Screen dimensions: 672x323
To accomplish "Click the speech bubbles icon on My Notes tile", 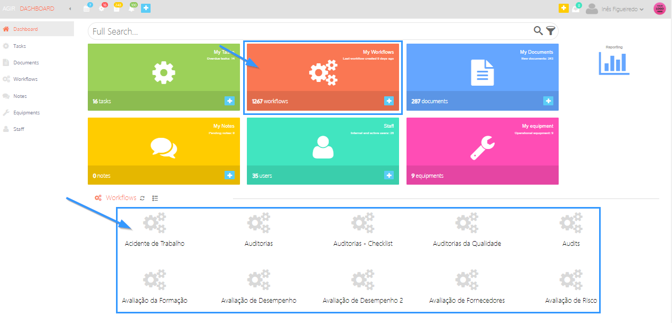I will click(163, 147).
